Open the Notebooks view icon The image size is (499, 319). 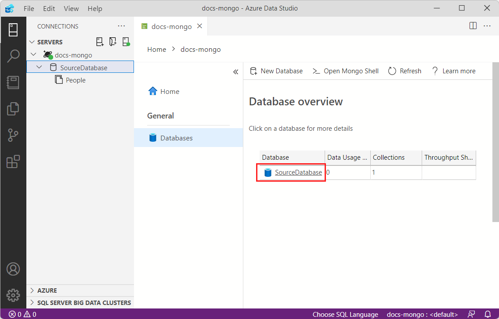[x=13, y=82]
